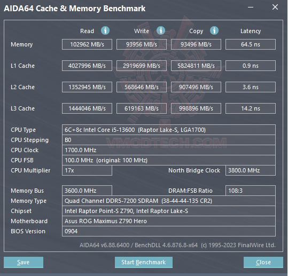Select L1 Cache copy 5824811 MB/s
288x276 pixels.
pyautogui.click(x=196, y=66)
